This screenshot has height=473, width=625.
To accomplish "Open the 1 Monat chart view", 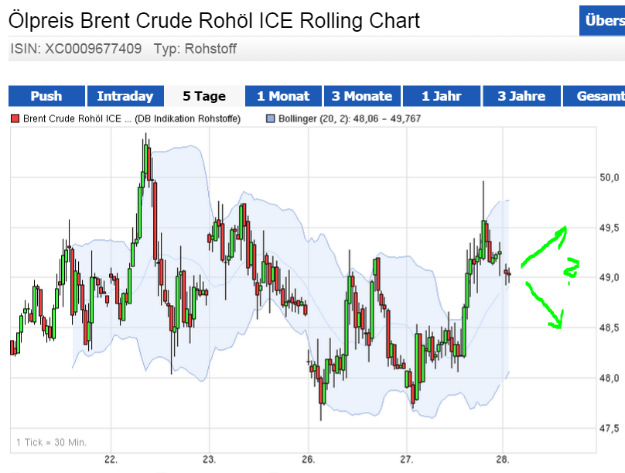I will pyautogui.click(x=283, y=96).
